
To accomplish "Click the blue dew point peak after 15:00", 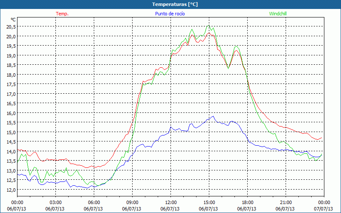I will [214, 116].
